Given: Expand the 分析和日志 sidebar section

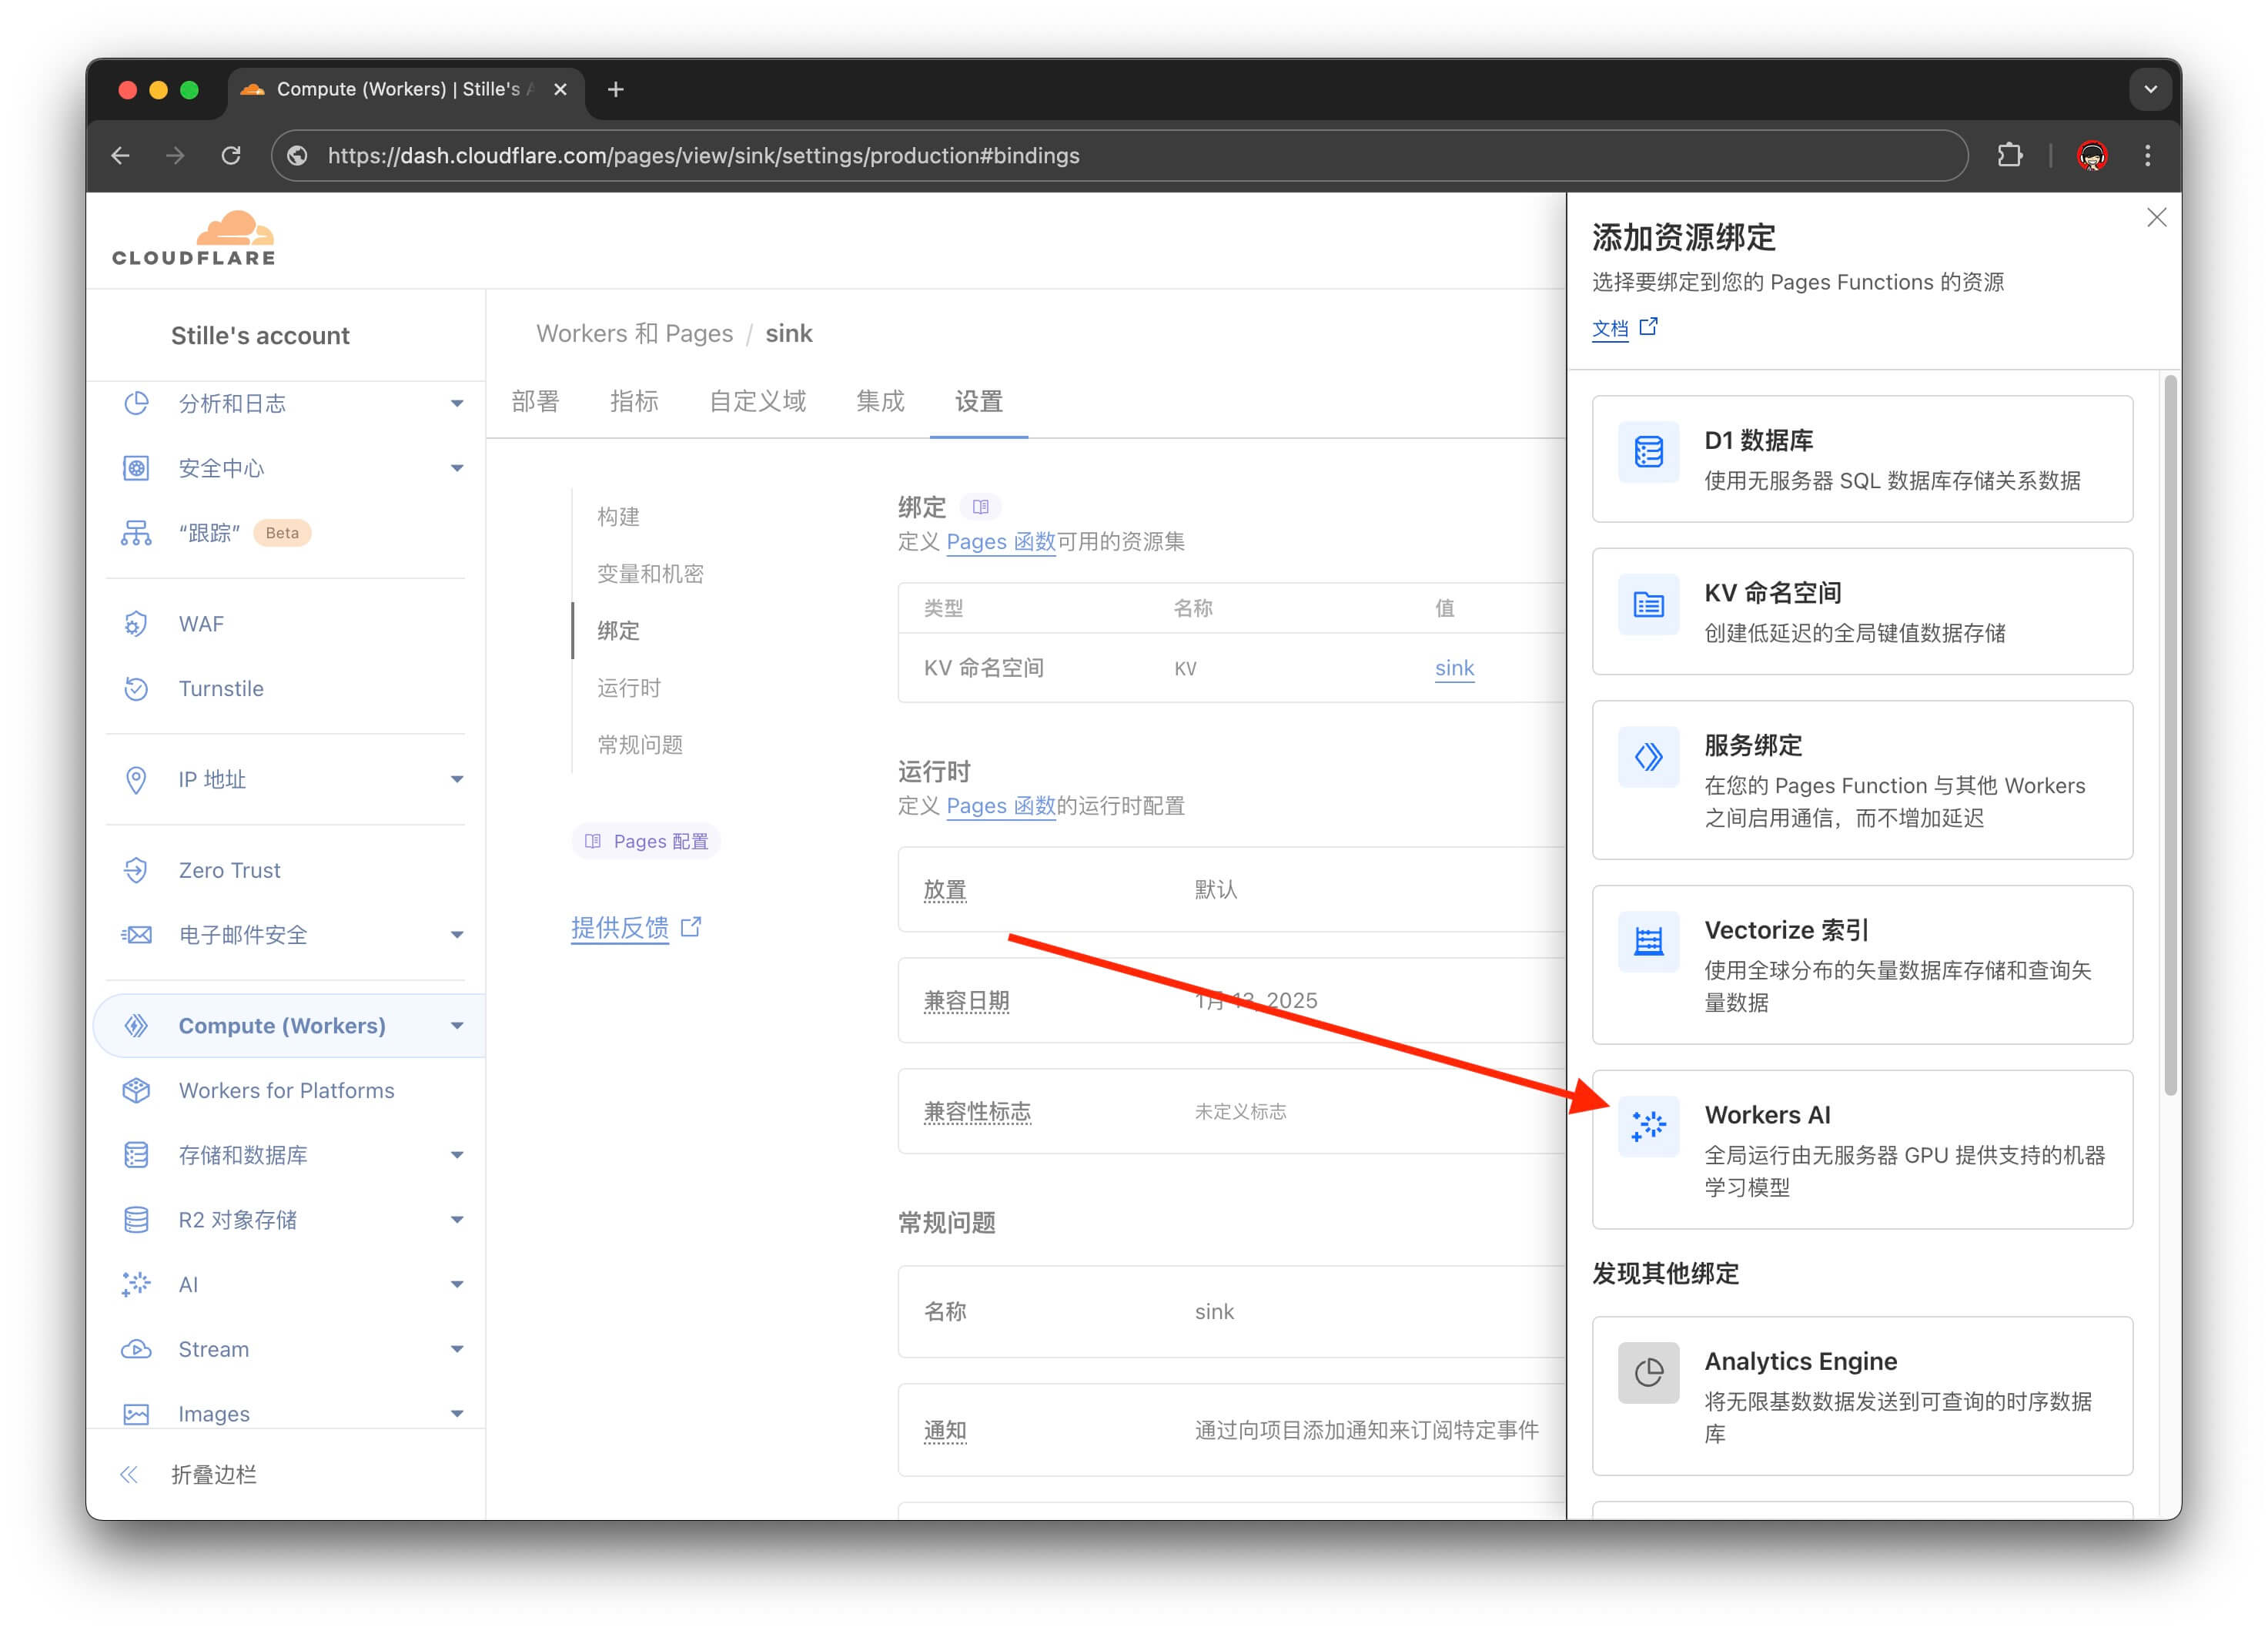Looking at the screenshot, I should click(x=457, y=404).
